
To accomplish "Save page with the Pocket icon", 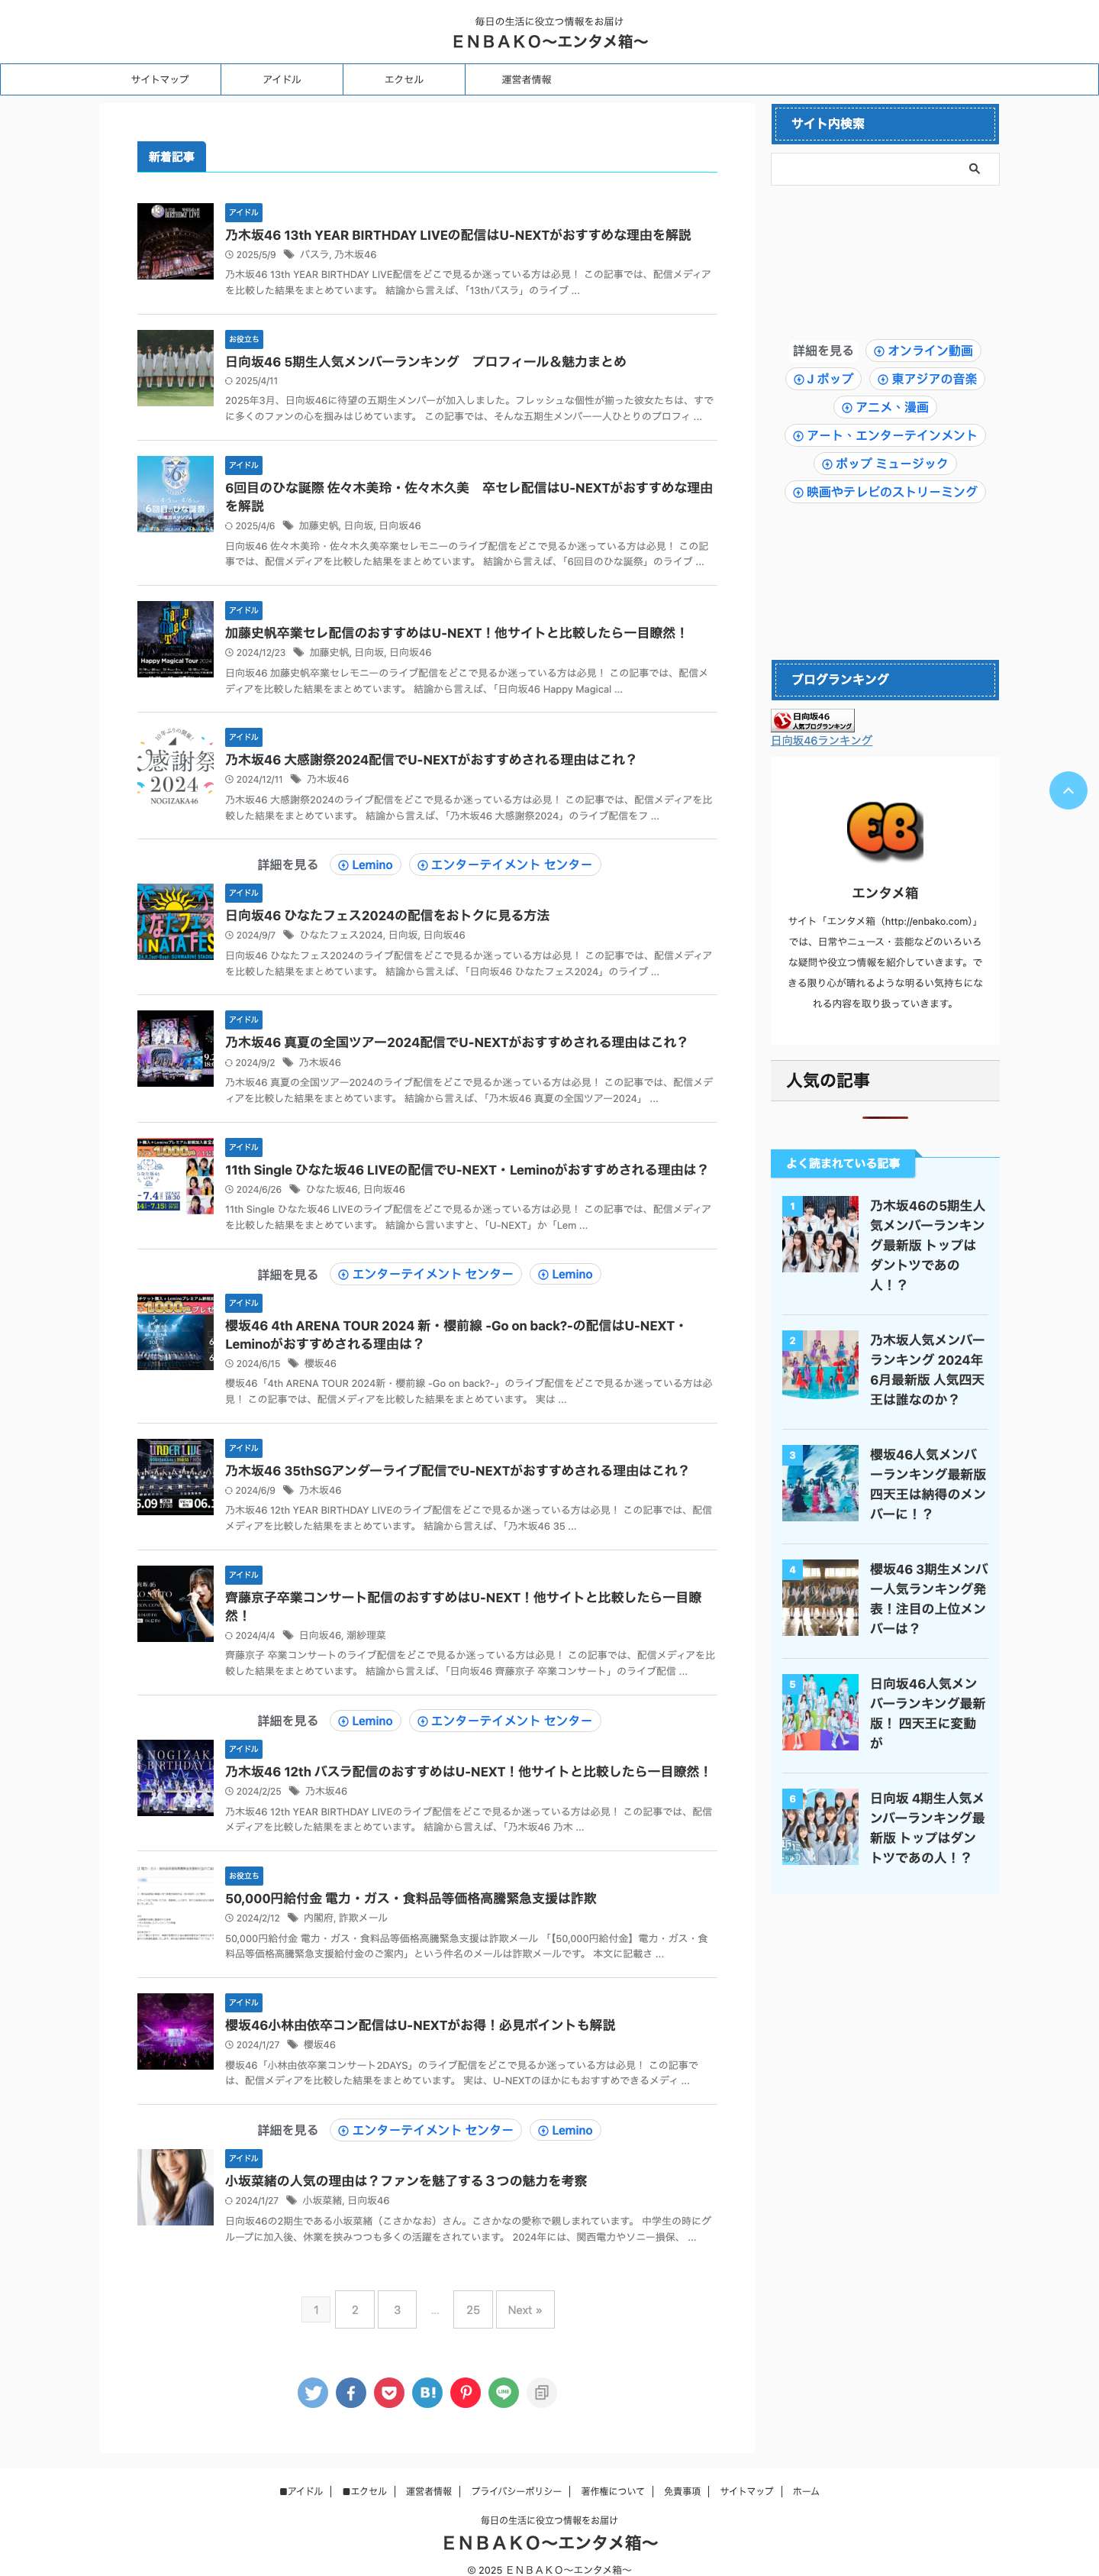I will tap(388, 2392).
